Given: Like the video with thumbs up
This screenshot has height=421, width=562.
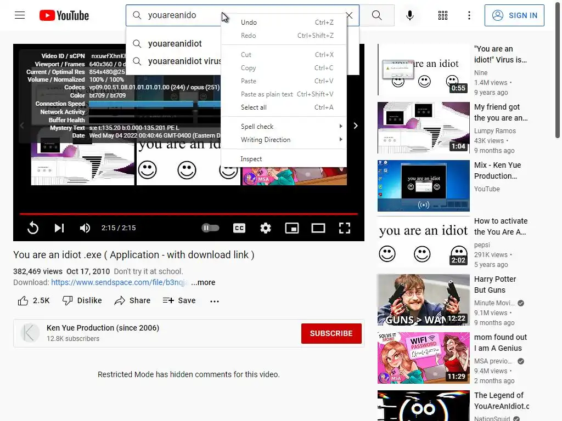Looking at the screenshot, I should (x=33, y=301).
